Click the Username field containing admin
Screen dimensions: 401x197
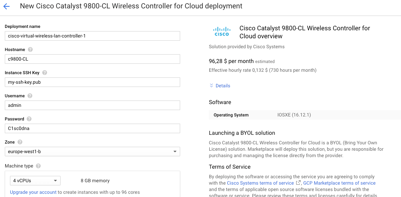pos(92,105)
